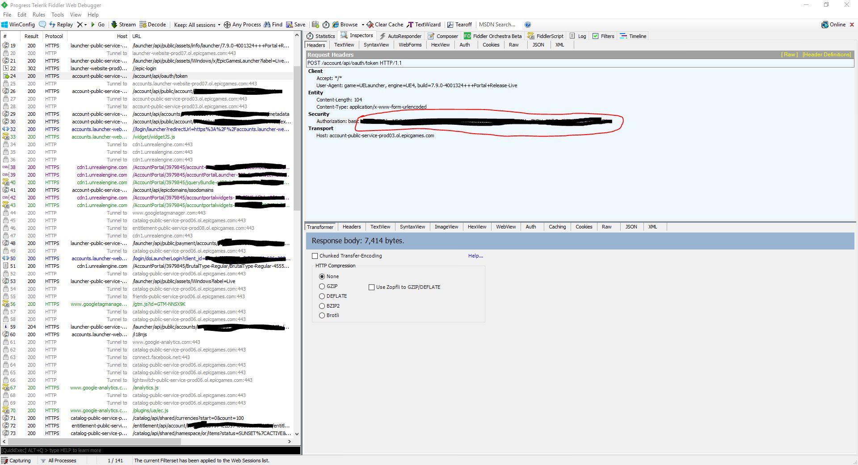The height and width of the screenshot is (465, 858).
Task: Open the TextWizard tool
Action: [x=423, y=25]
